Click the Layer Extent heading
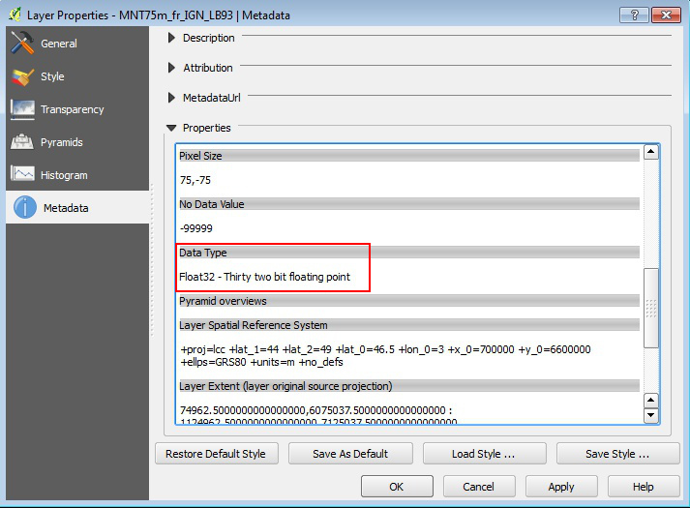The width and height of the screenshot is (690, 508). 285,386
